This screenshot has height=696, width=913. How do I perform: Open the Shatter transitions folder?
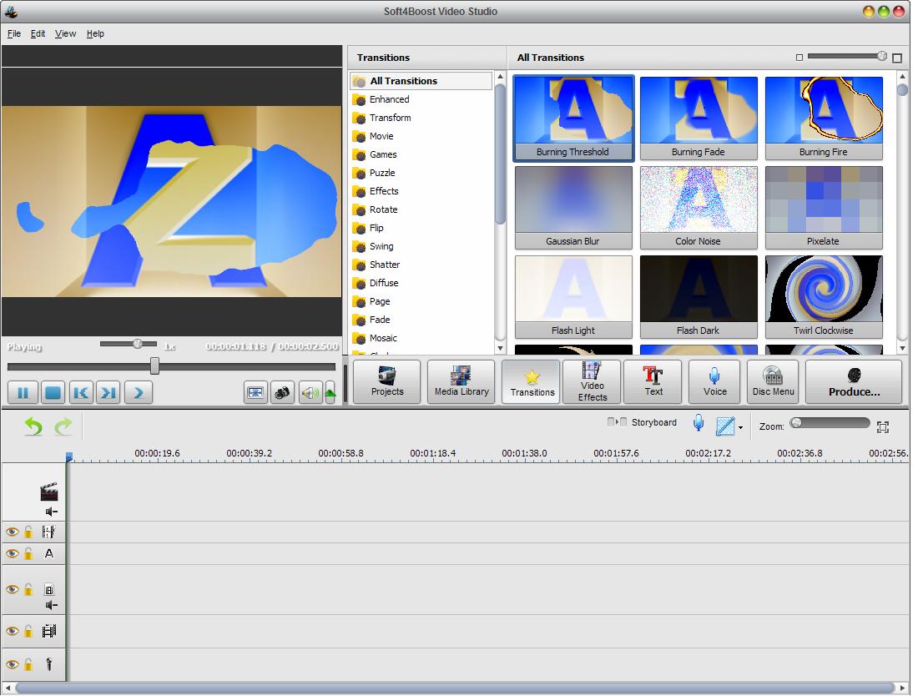[x=384, y=265]
